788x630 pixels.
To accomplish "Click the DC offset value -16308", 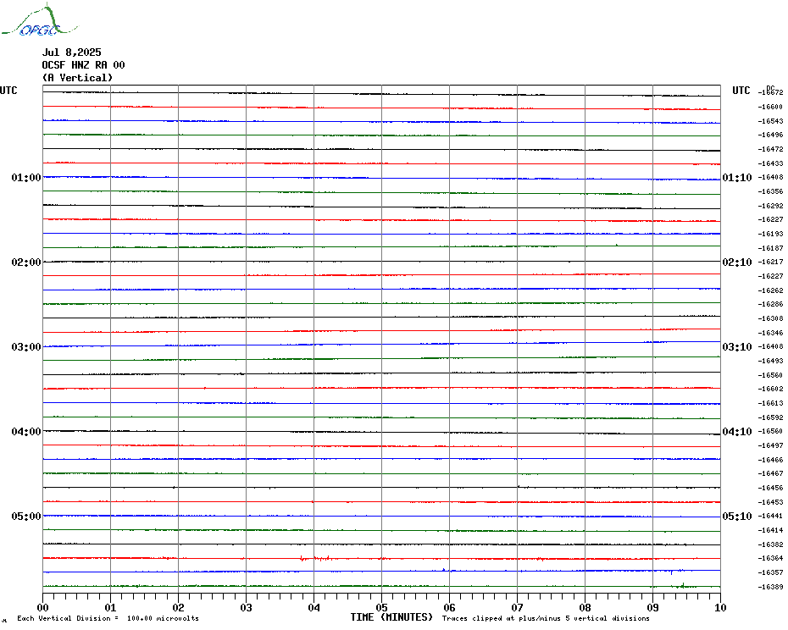I will (x=770, y=318).
